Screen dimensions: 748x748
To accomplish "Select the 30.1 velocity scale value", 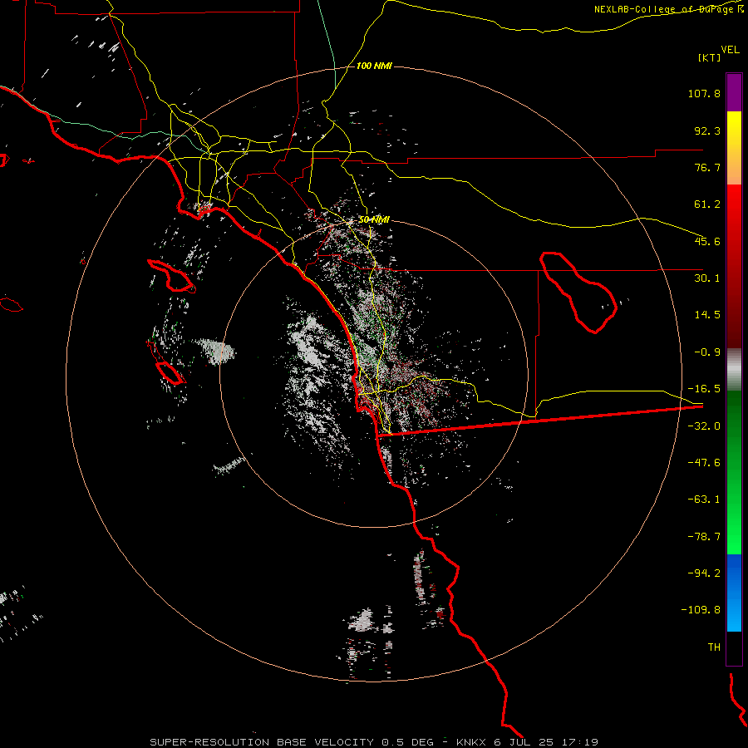I will 707,278.
